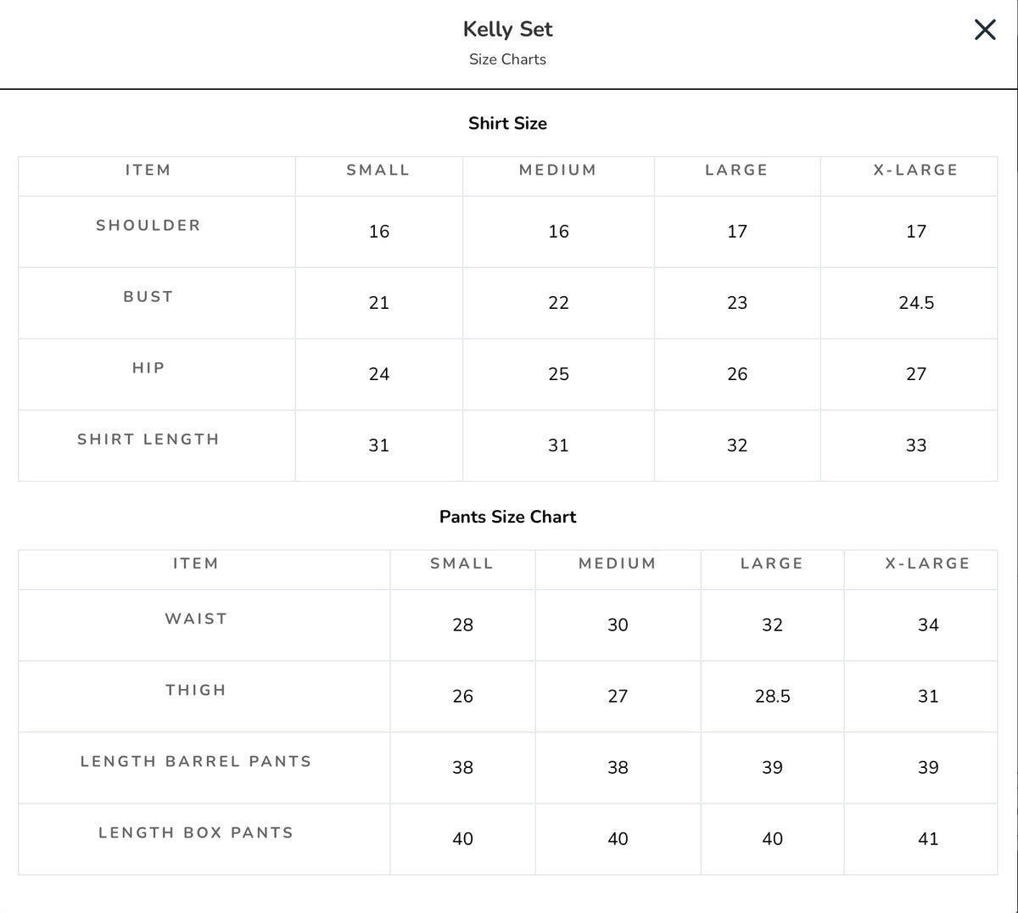Click the THIGH row label

click(x=196, y=691)
